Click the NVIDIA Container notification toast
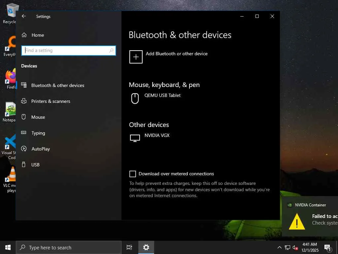The height and width of the screenshot is (254, 338). coord(310,216)
